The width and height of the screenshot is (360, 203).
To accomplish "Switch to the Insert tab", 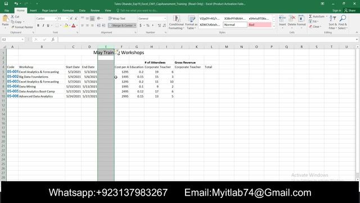I will (x=33, y=11).
